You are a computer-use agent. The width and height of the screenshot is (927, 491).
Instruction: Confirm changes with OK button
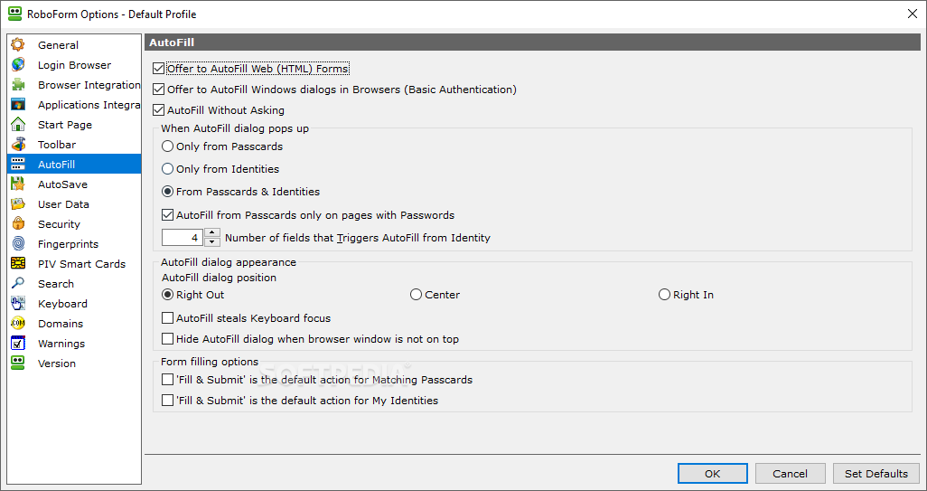[x=712, y=474]
